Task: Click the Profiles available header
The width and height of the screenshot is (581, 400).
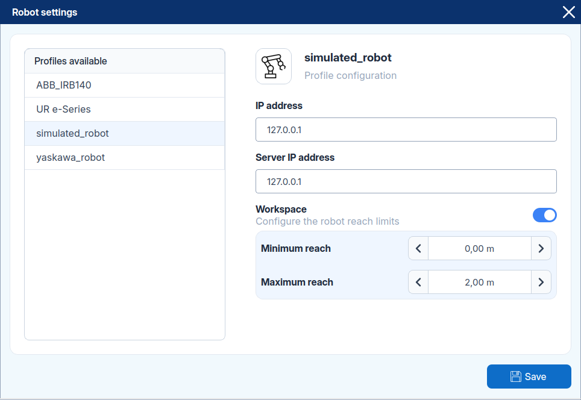Action: [x=125, y=61]
